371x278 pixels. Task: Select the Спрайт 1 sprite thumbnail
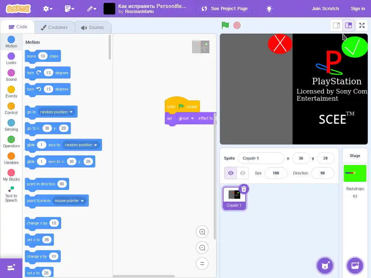[234, 198]
